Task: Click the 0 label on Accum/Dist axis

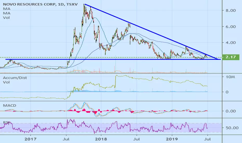Action: (x=227, y=92)
